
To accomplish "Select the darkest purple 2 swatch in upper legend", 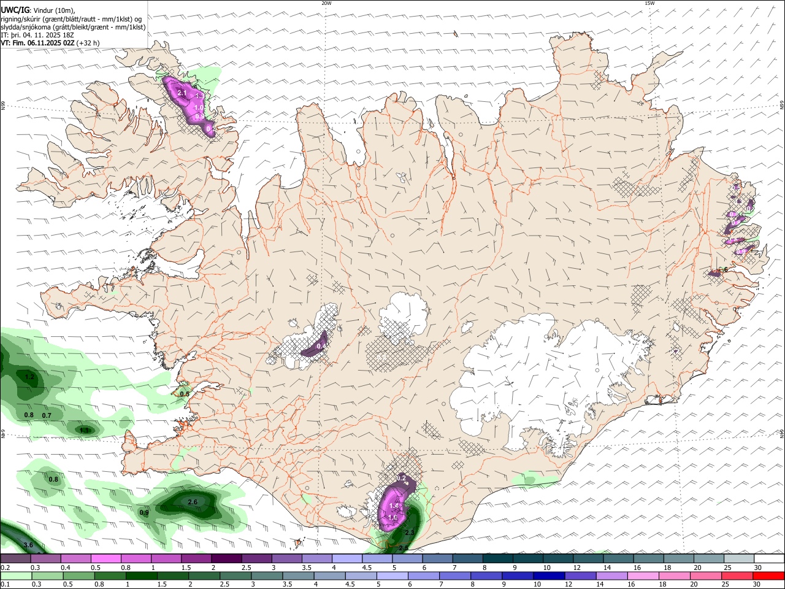I will pos(226,559).
